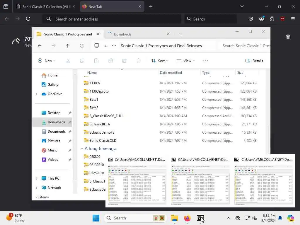Open Firefox Extensions puzzle icon
This screenshot has width=300, height=225.
(x=272, y=19)
